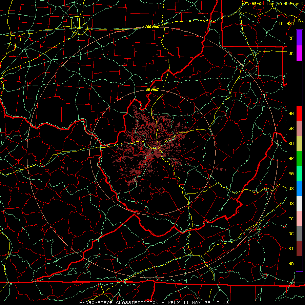This screenshot has height=305, width=305.
Task: Click the UK magenta legend swatch
Action: 299,53
